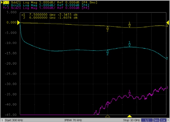
Task: Click the Start 300 kHz field
Action: [x=13, y=120]
